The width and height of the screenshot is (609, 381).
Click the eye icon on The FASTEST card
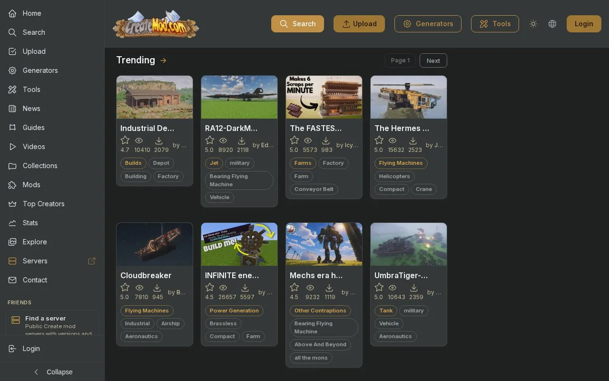[308, 140]
